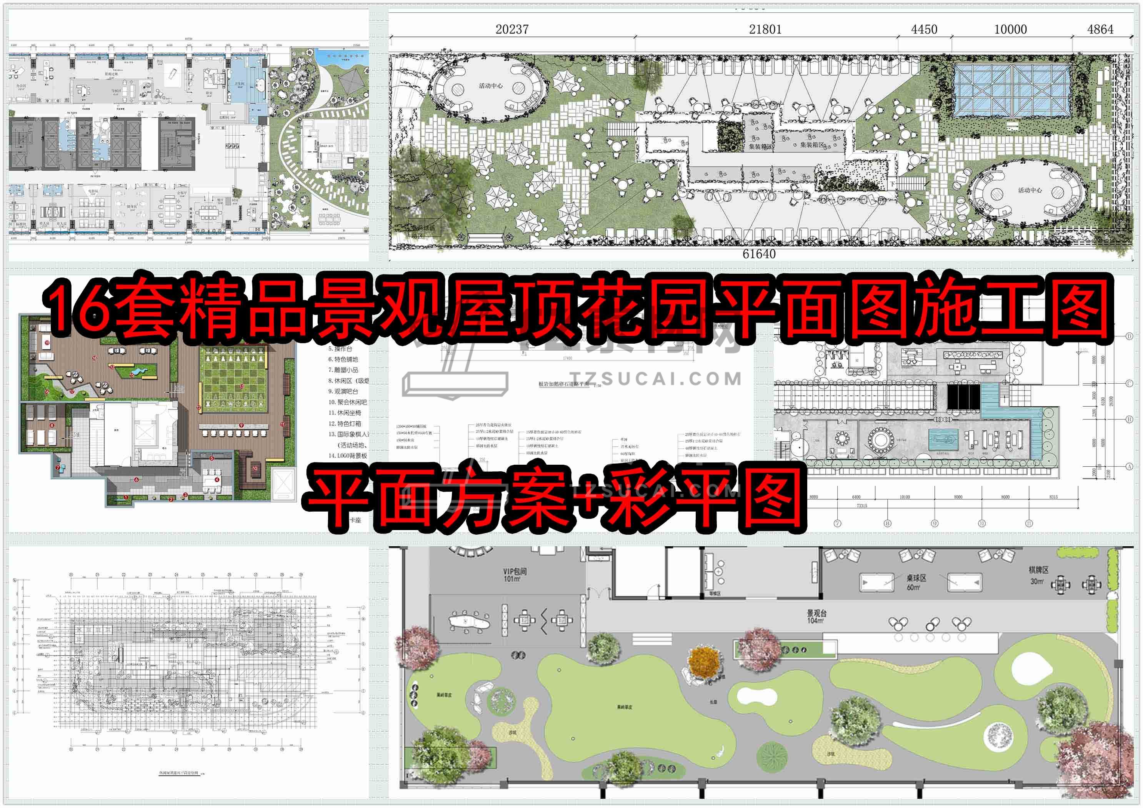
Task: Click the 桌球区 60㎡ label
Action: pos(916,582)
